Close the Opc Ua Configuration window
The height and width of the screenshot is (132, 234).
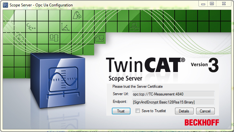[x=224, y=4]
